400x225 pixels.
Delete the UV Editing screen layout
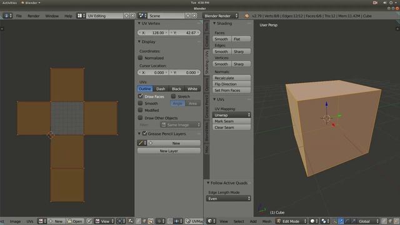pos(133,16)
